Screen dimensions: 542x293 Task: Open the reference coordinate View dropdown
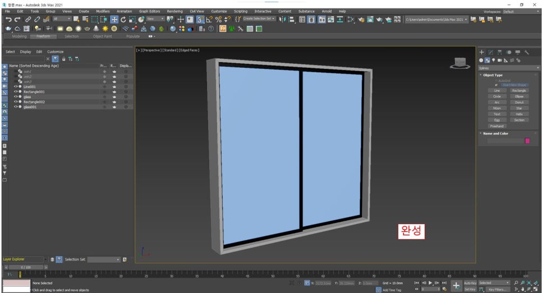[155, 19]
